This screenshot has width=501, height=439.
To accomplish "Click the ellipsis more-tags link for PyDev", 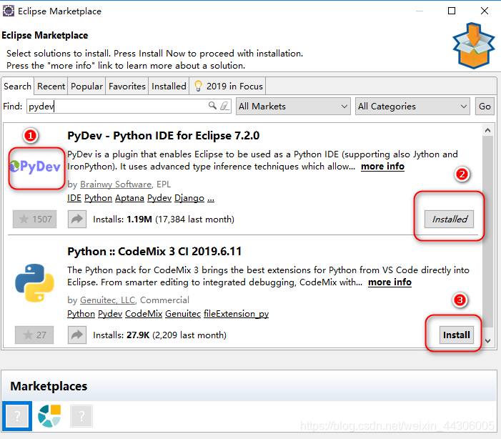I will [x=211, y=199].
